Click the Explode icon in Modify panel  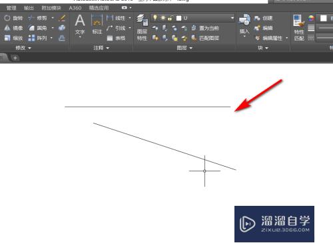click(62, 28)
